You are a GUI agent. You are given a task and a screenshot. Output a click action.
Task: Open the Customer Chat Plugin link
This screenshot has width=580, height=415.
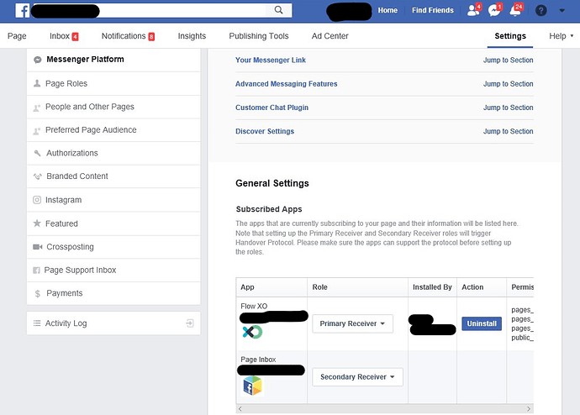pyautogui.click(x=272, y=108)
